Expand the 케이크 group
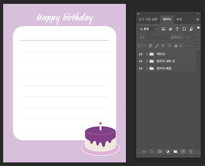This screenshot has height=166, width=205. pos(147,54)
